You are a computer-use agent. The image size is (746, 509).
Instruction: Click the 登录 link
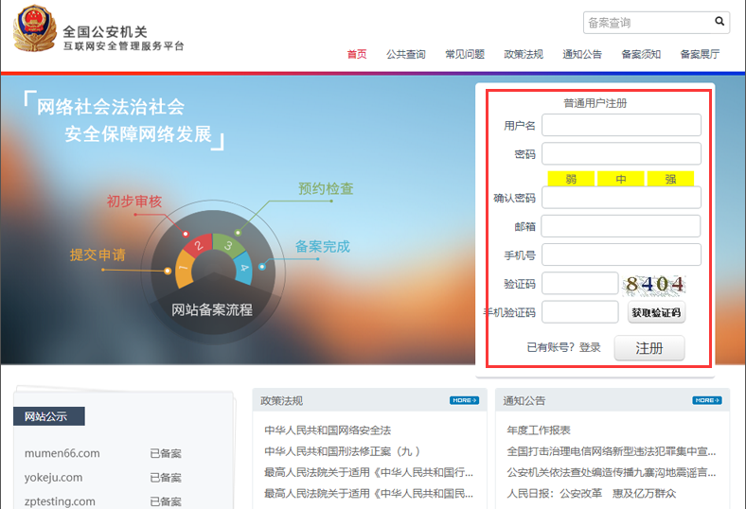[590, 347]
